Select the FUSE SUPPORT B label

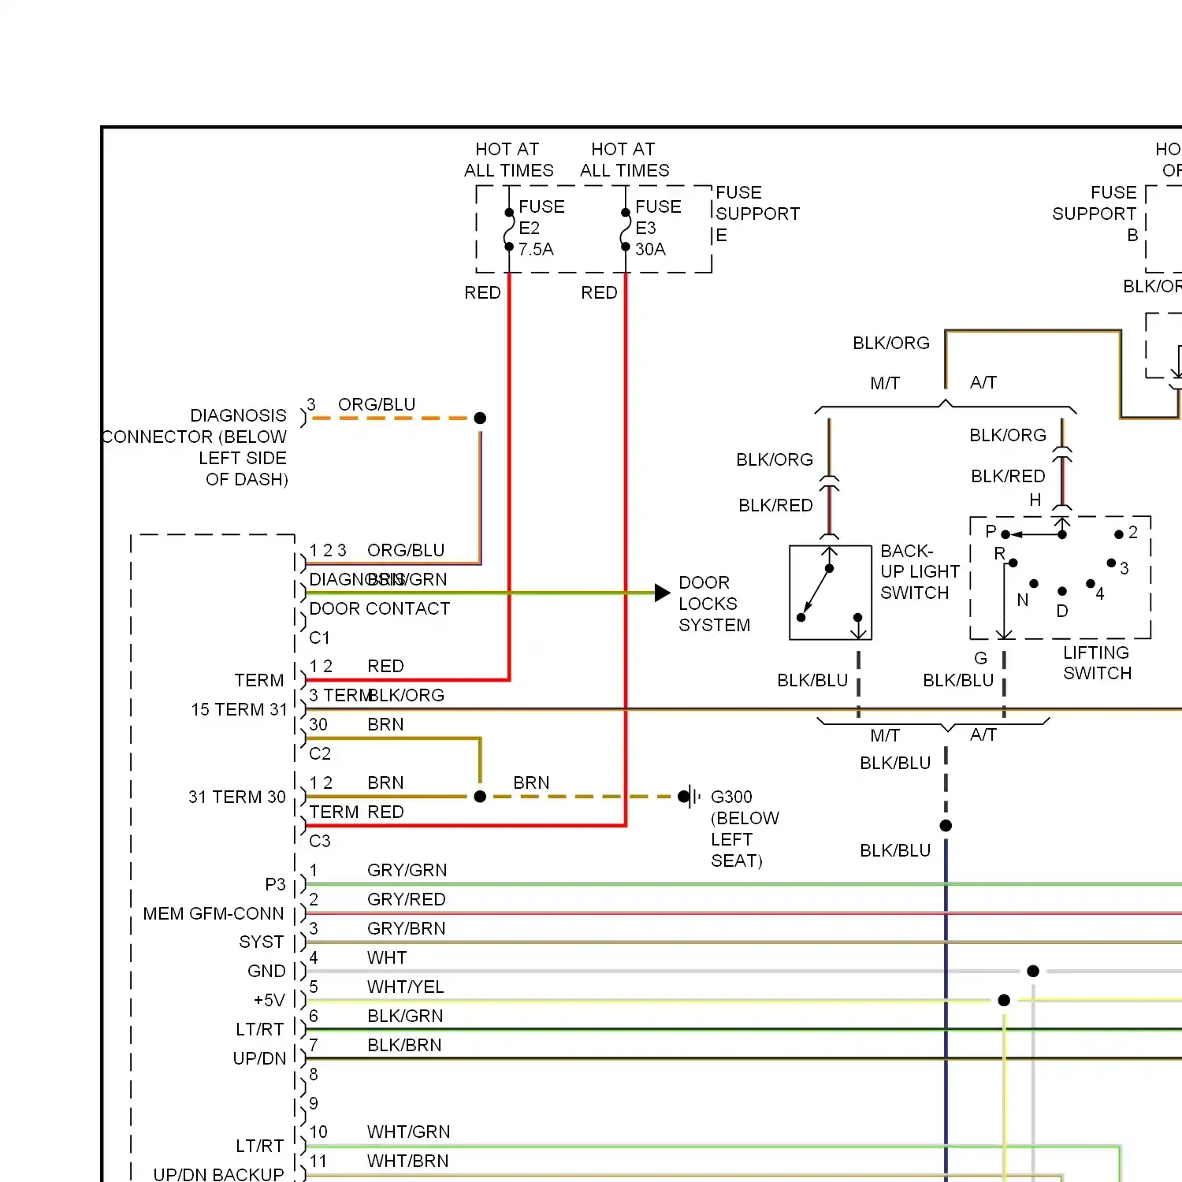(x=1095, y=214)
